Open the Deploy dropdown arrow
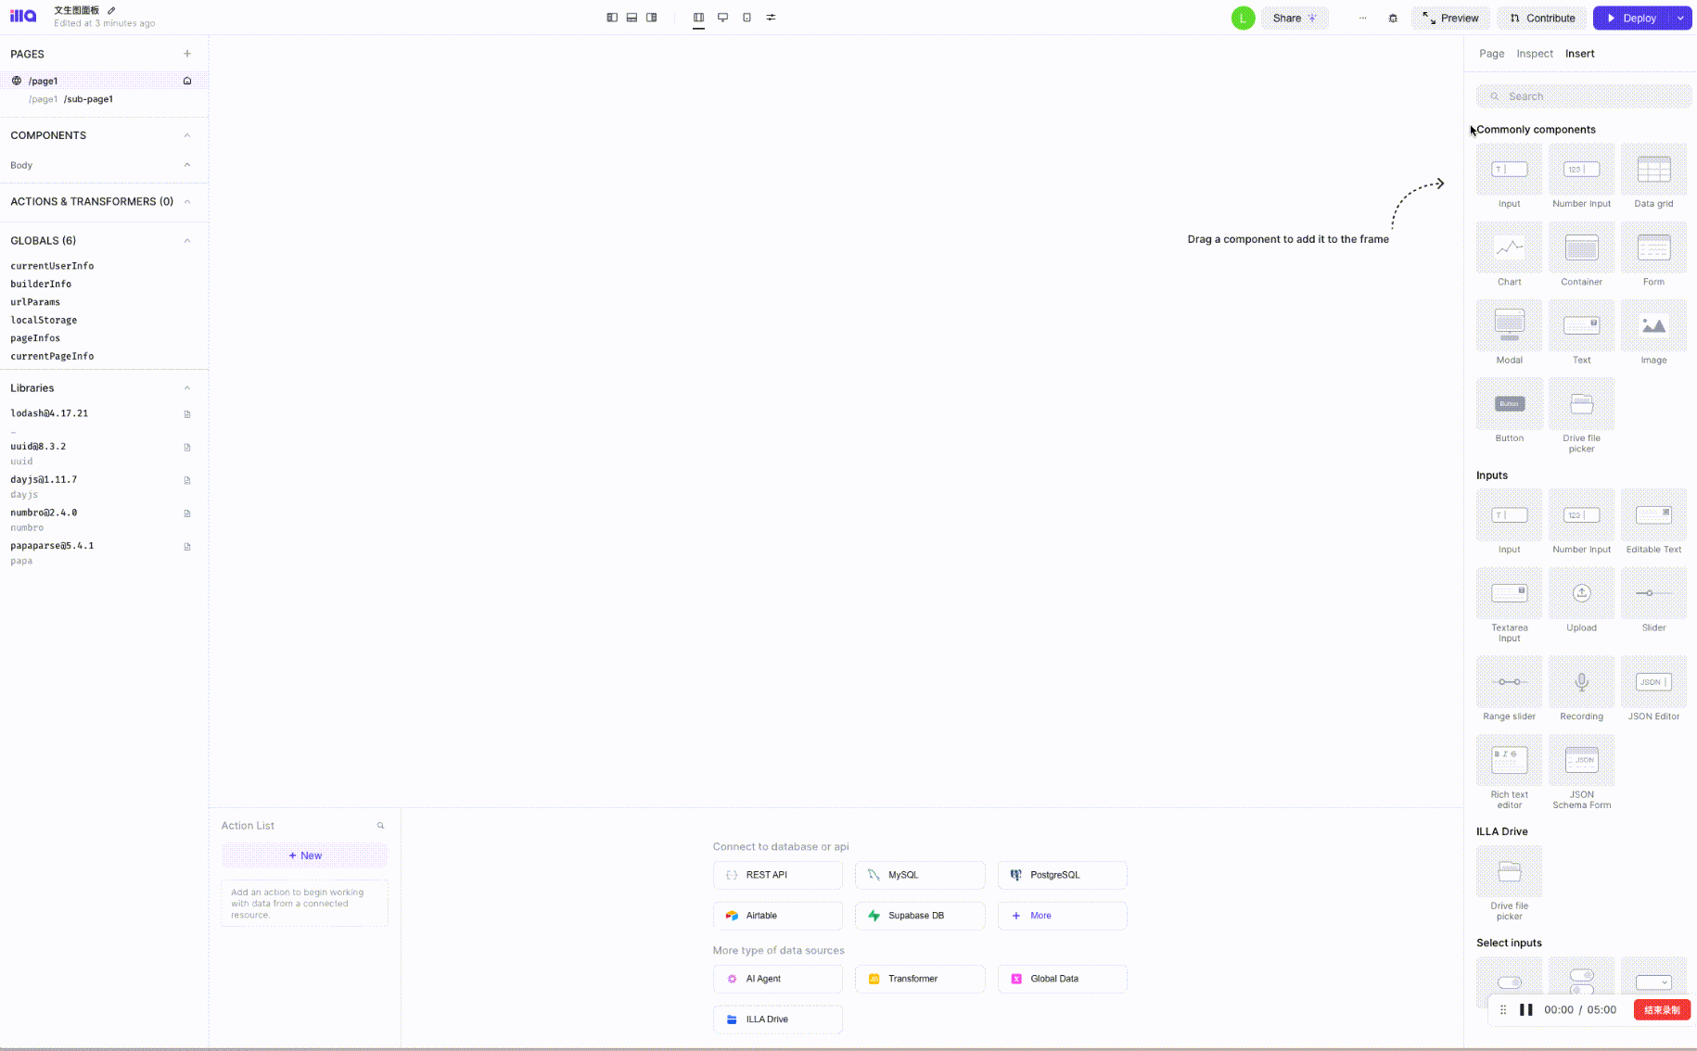The height and width of the screenshot is (1051, 1697). click(1678, 18)
